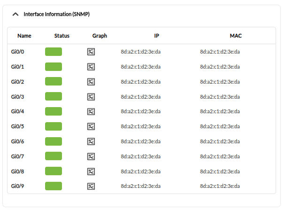This screenshot has width=285, height=210.
Task: Select the Gi0/9 interface name
Action: point(17,186)
